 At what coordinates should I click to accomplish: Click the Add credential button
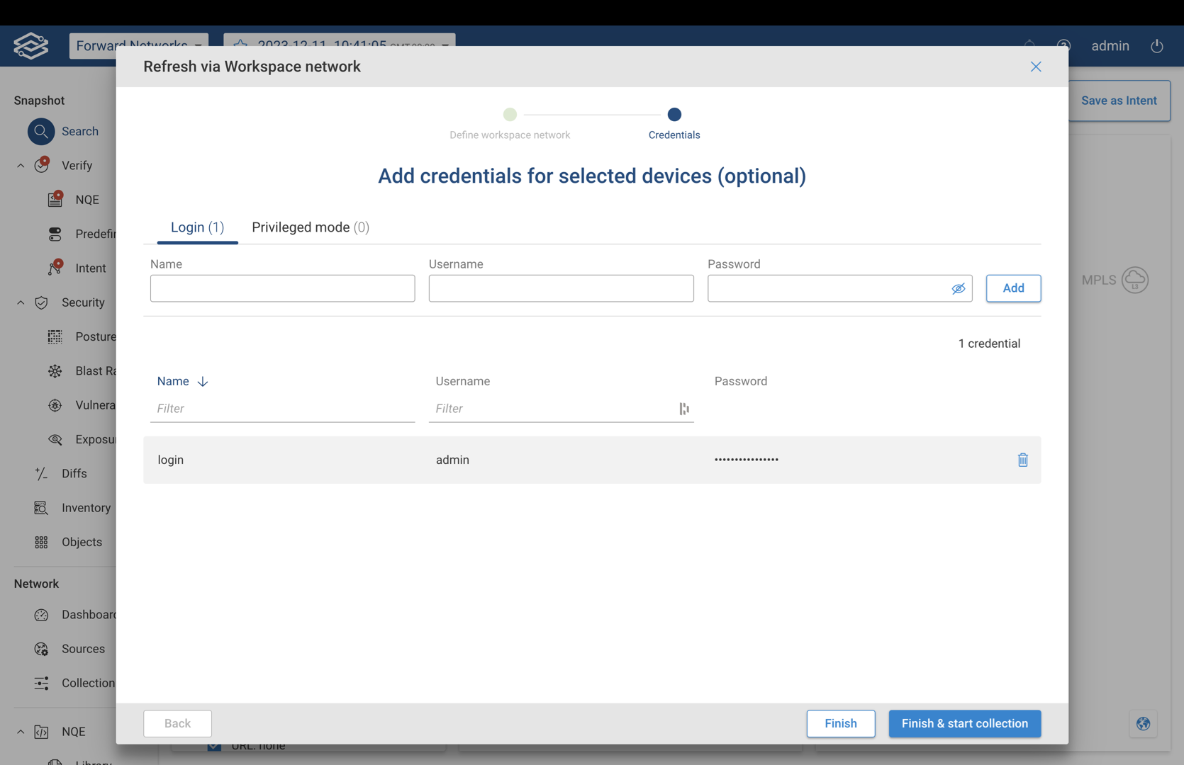pos(1013,288)
